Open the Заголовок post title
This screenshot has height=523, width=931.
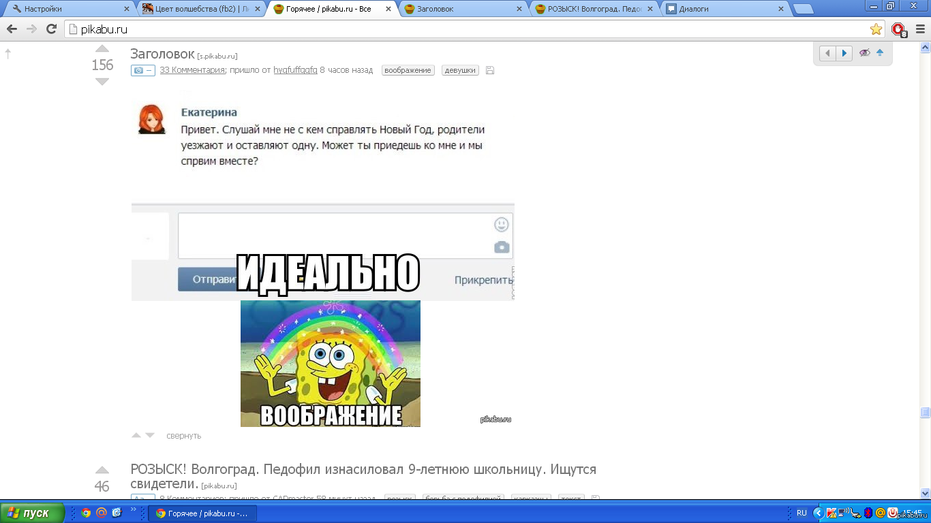coord(162,53)
